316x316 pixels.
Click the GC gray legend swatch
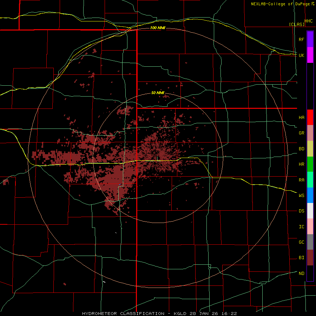tap(310, 242)
